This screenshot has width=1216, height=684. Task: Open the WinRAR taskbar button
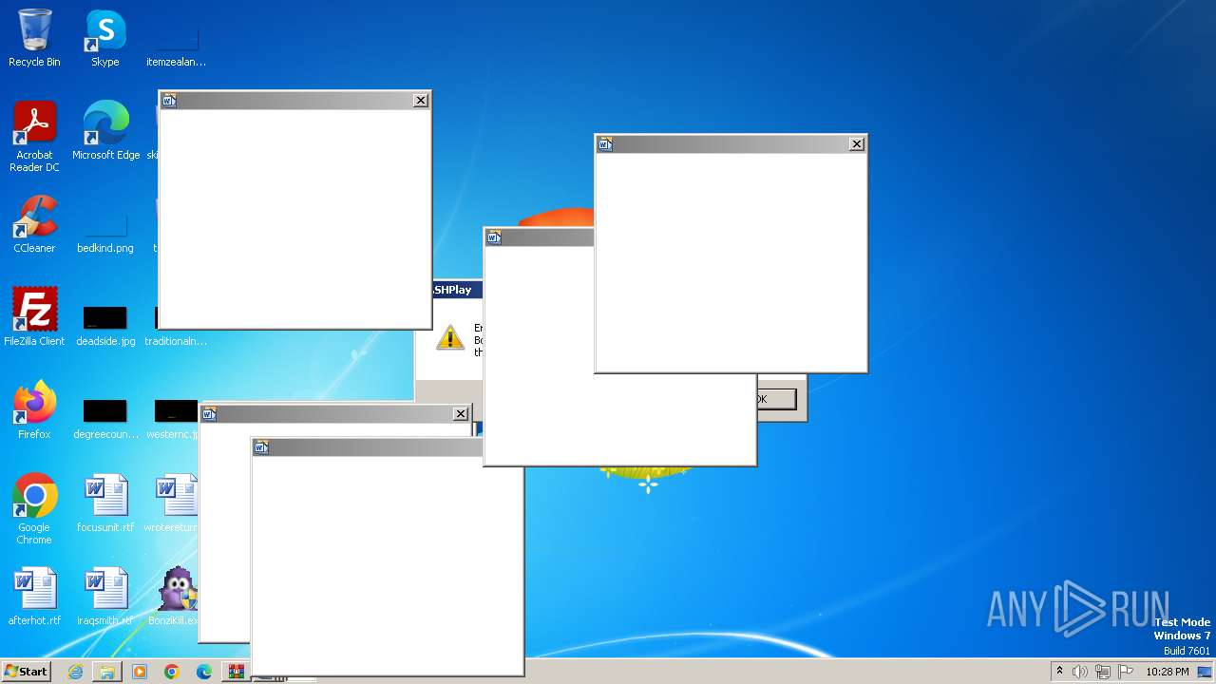click(x=235, y=671)
